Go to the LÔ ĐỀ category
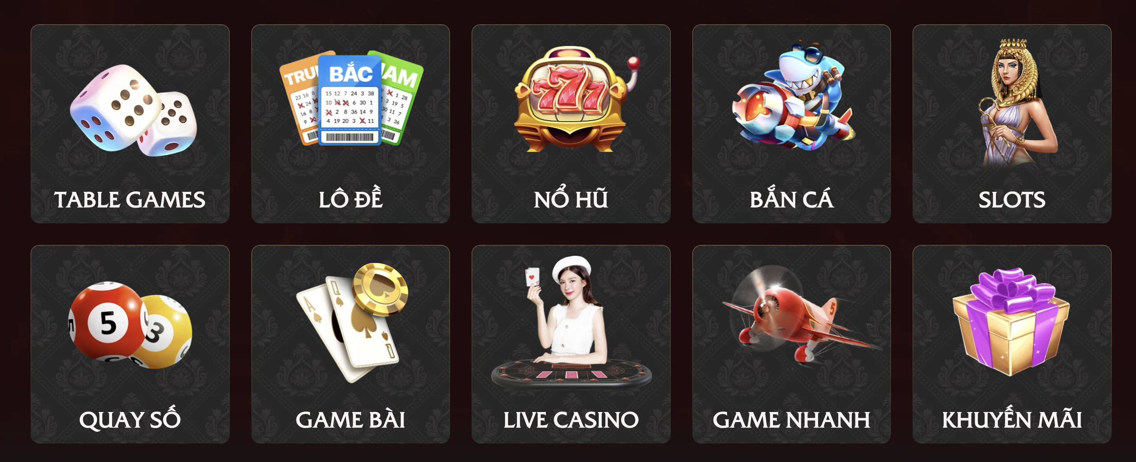Screen dimensions: 1136x462 (x=351, y=197)
